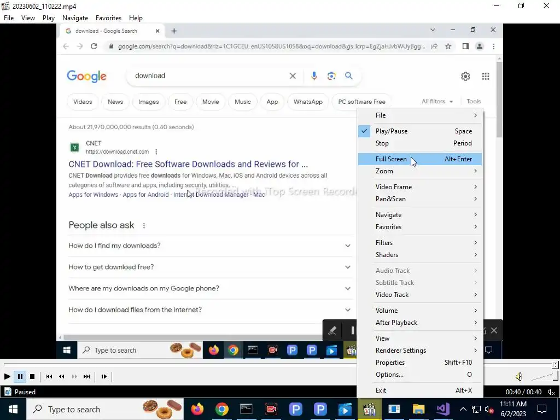Screen dimensions: 560x420
Task: Click the Play button in player controls
Action: 7,376
